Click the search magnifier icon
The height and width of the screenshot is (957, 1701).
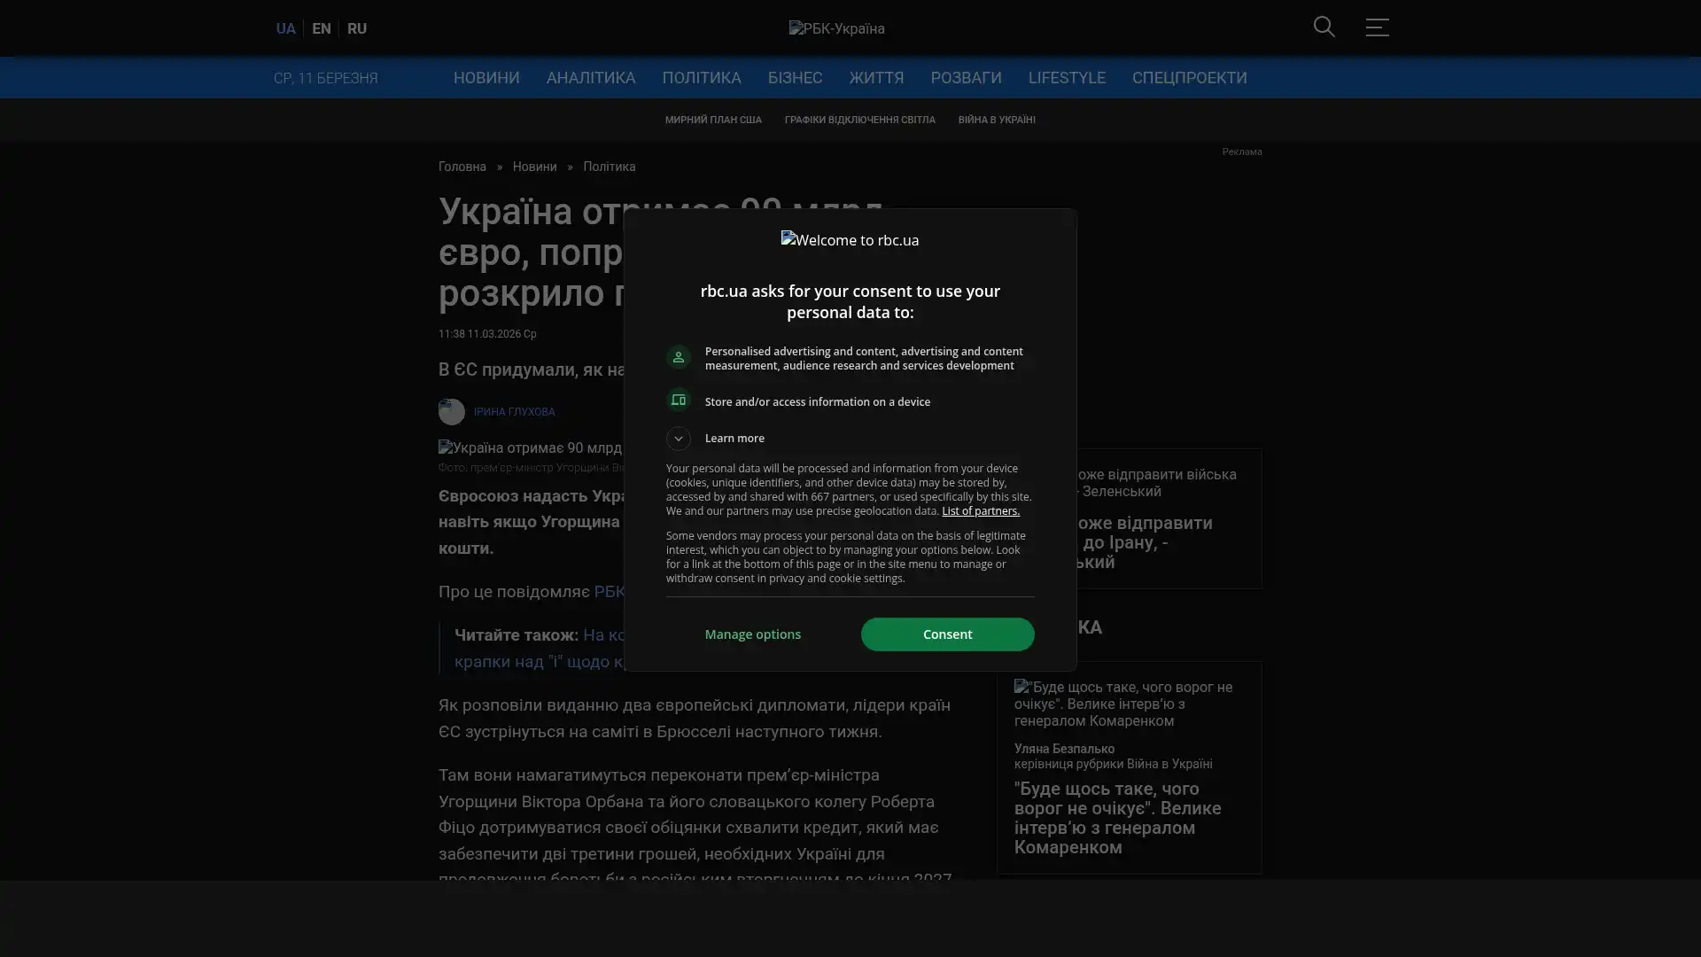1324,27
